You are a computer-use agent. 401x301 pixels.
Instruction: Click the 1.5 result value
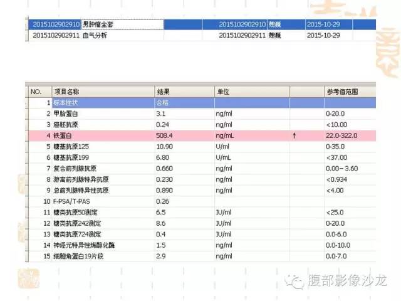click(160, 245)
